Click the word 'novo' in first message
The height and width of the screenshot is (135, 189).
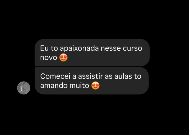(49, 58)
